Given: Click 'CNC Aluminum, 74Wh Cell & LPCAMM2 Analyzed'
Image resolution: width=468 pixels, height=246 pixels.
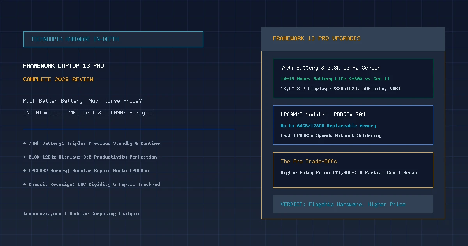Looking at the screenshot, I should pos(89,112).
